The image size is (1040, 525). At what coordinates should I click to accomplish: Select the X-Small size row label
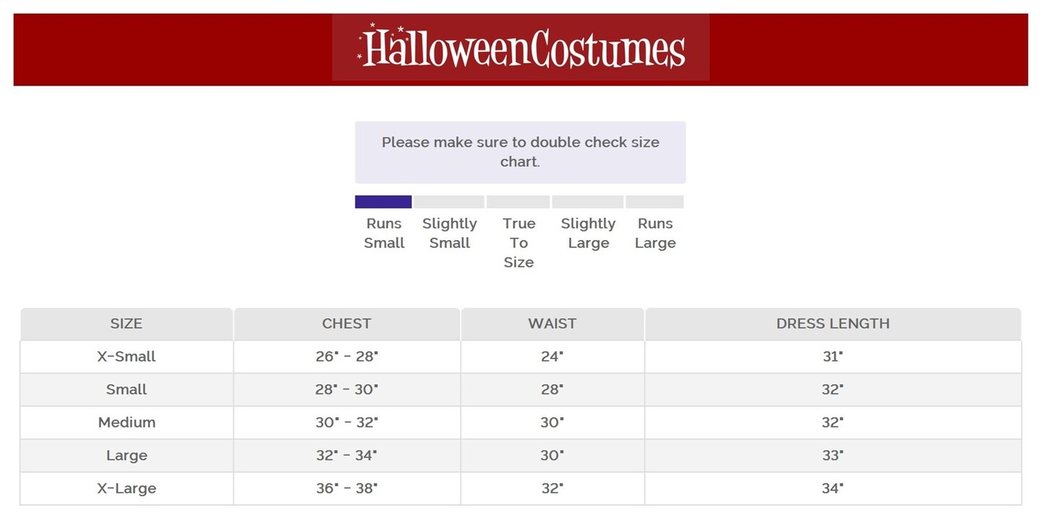pyautogui.click(x=126, y=356)
